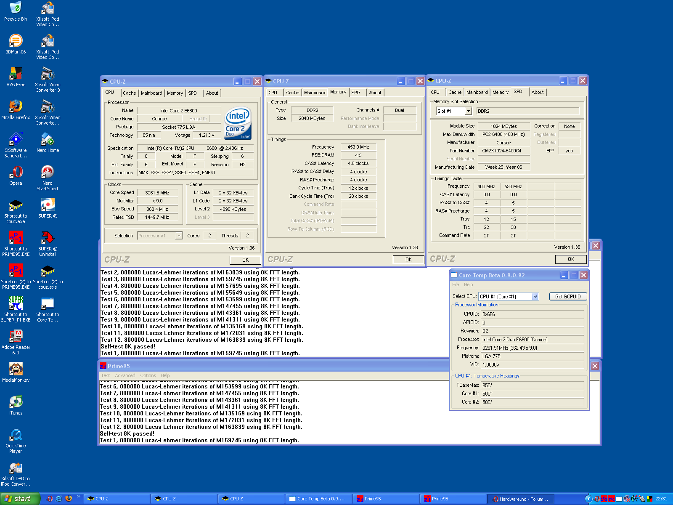The width and height of the screenshot is (673, 505).
Task: Select the Nero StartSmart desktop icon
Action: (48, 178)
